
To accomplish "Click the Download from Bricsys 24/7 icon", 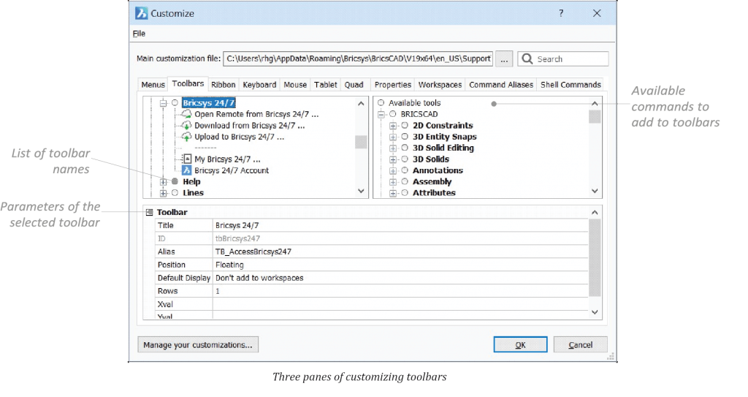I will 186,126.
